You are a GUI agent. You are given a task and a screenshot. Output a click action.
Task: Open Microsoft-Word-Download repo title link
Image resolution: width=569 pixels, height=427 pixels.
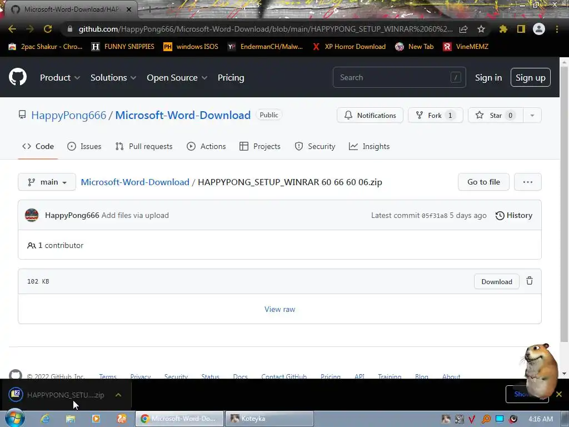point(183,115)
